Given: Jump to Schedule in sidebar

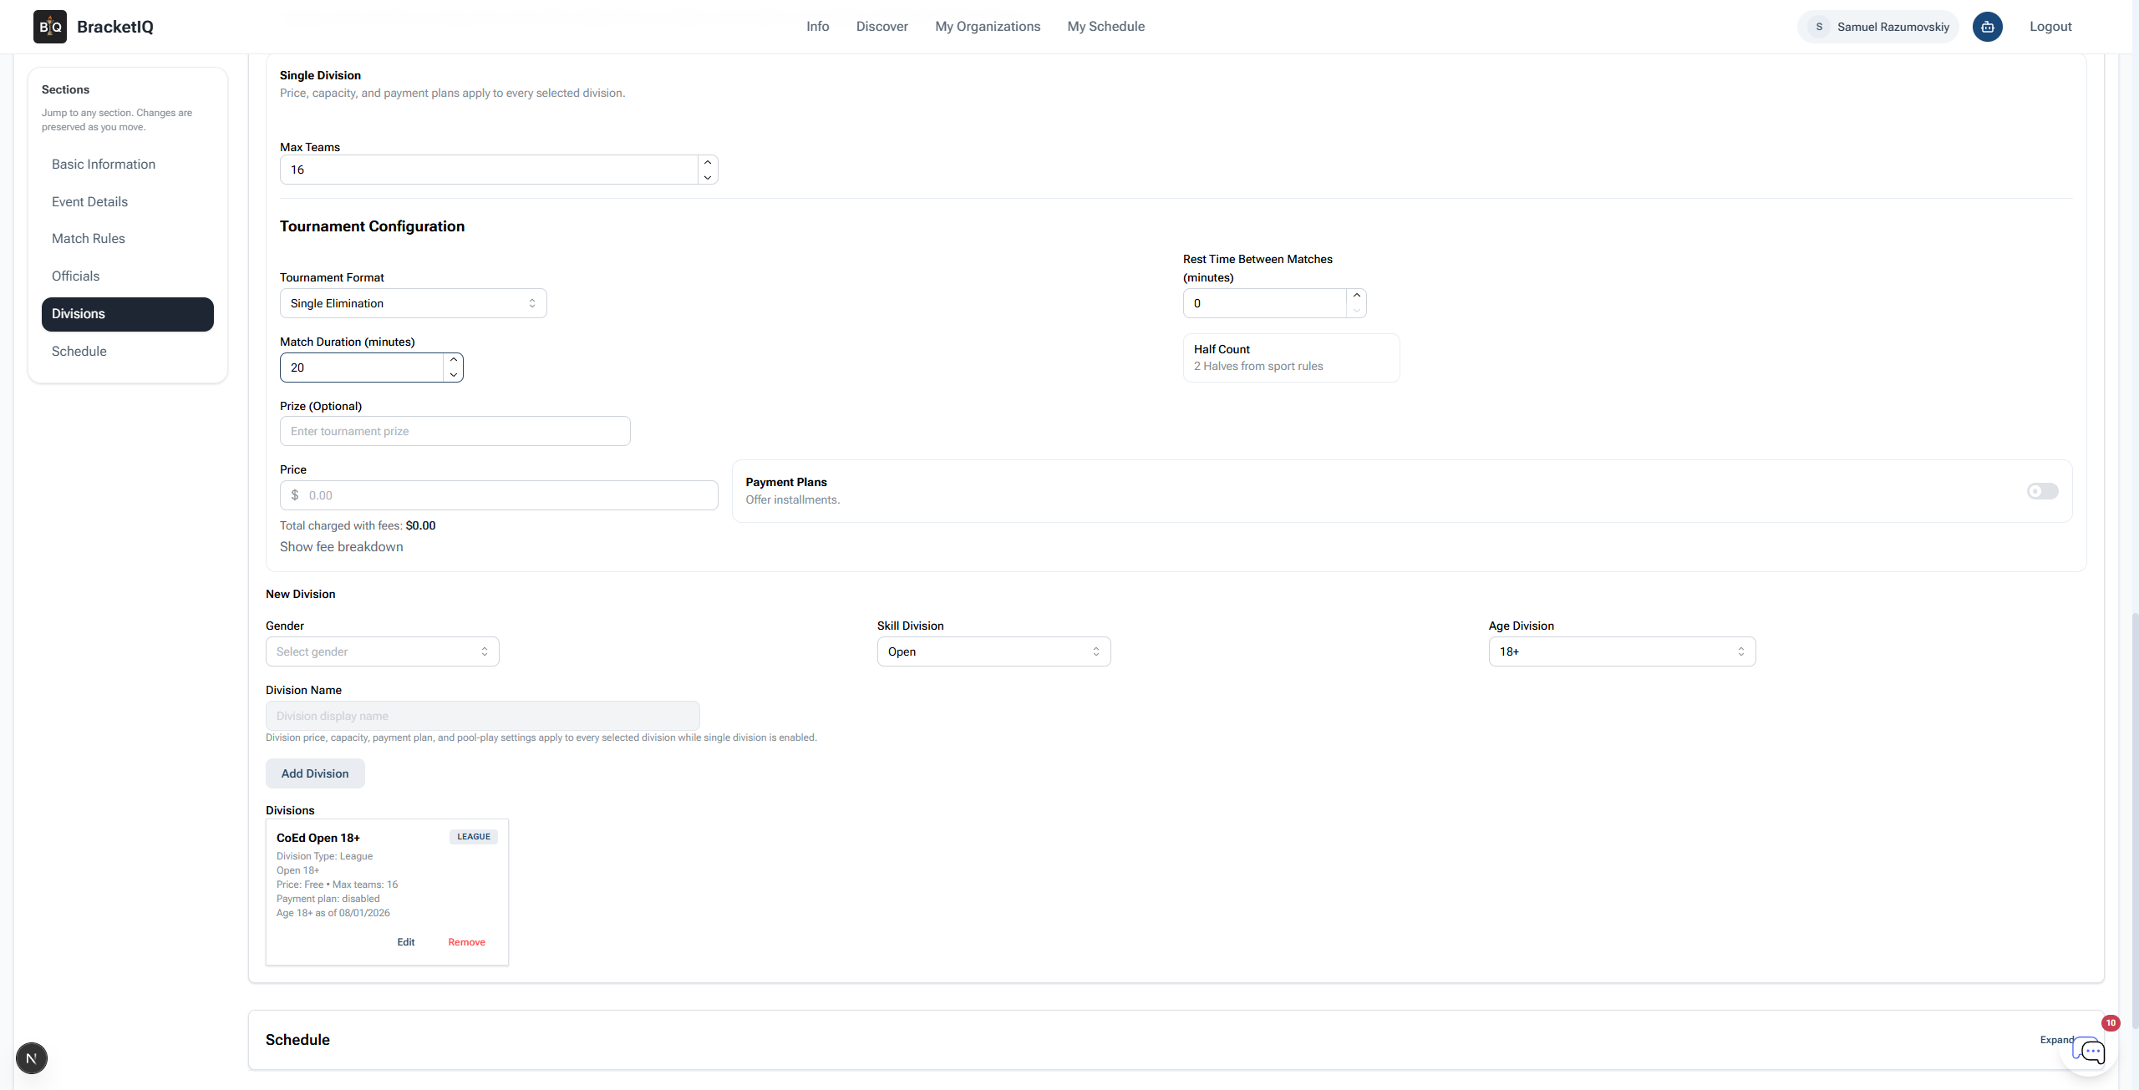Looking at the screenshot, I should point(128,352).
